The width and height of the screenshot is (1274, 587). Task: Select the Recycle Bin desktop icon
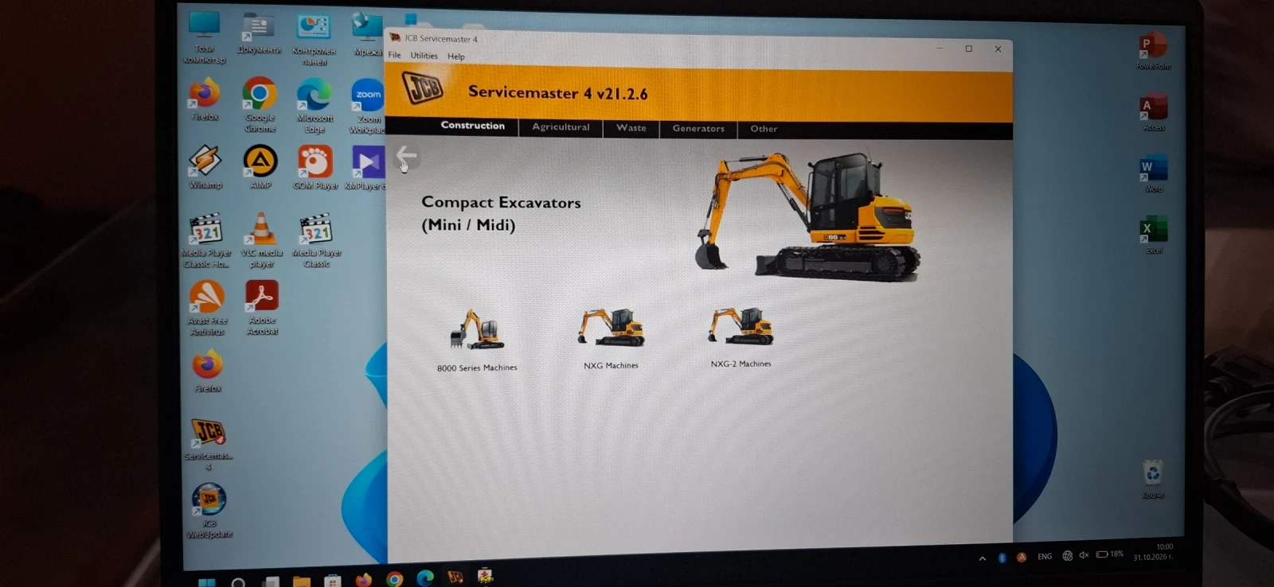click(x=1152, y=480)
